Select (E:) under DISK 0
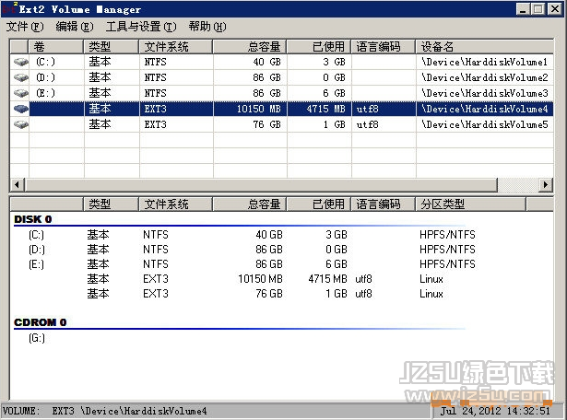The height and width of the screenshot is (420, 567). (x=36, y=264)
